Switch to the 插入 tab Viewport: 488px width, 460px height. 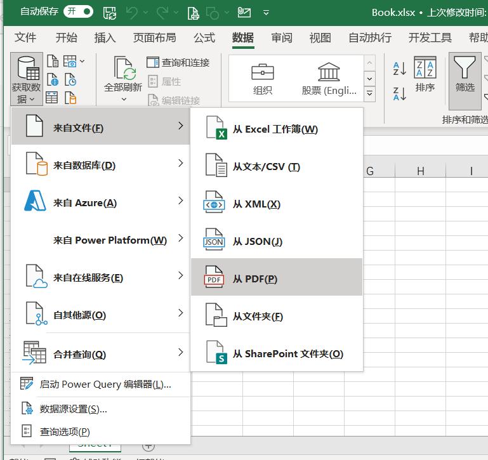105,37
